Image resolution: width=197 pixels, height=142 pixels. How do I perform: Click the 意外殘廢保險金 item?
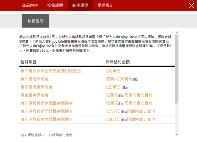[34, 79]
